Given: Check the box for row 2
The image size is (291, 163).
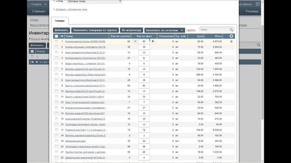Looking at the screenshot, I should (56, 47).
